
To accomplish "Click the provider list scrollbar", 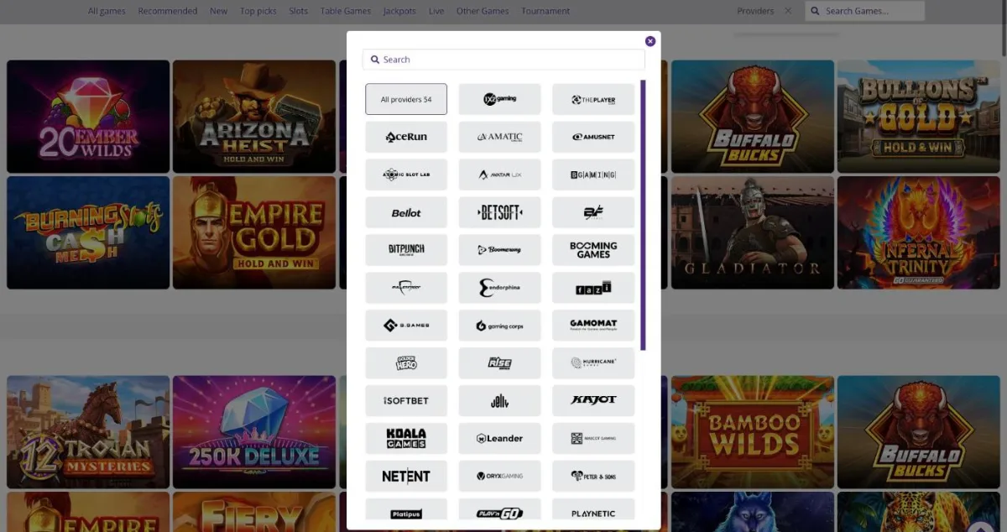I will pos(643,216).
